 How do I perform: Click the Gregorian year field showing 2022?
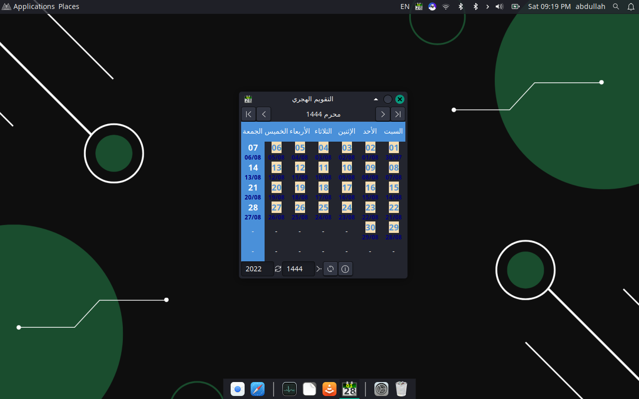coord(257,269)
